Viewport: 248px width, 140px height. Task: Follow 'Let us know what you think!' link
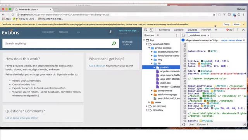(22, 118)
